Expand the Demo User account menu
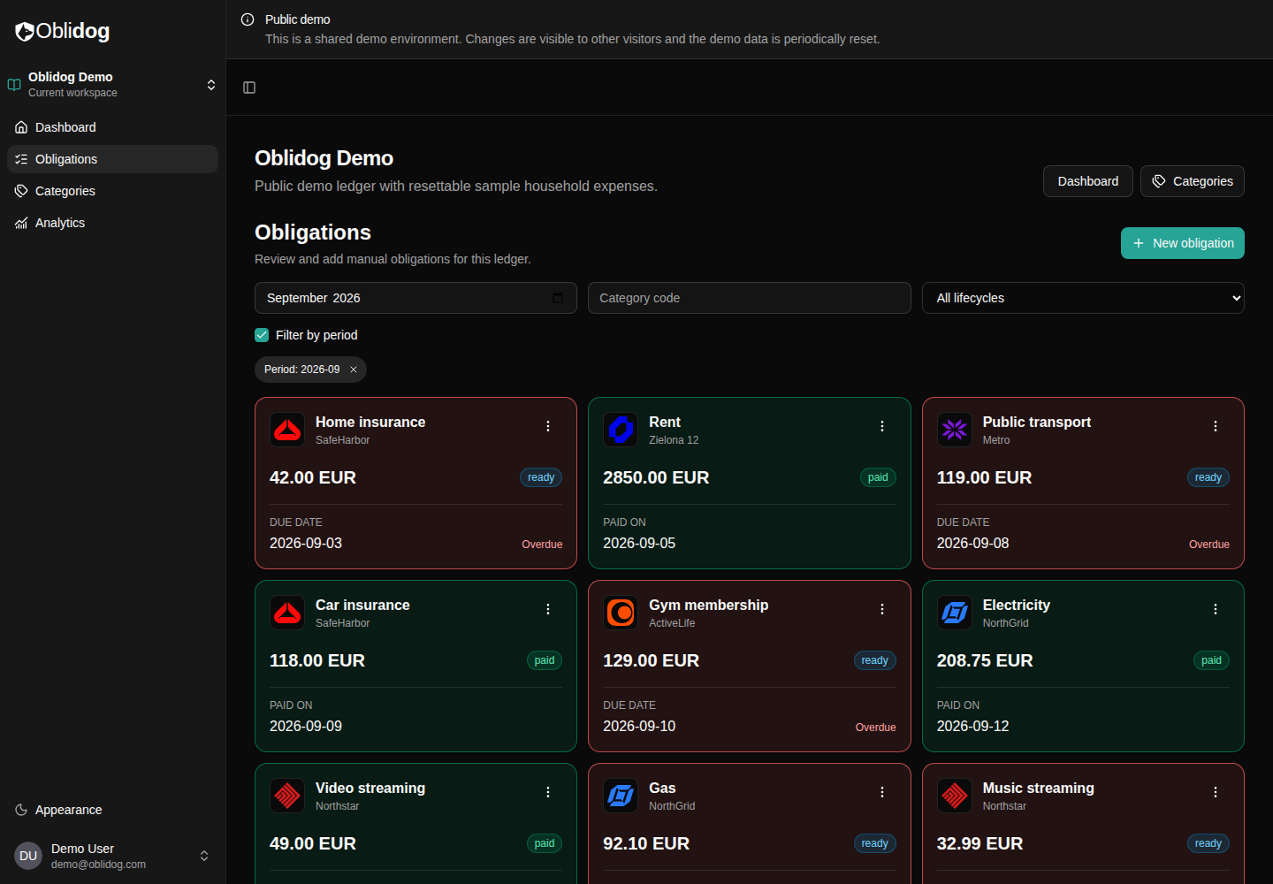The height and width of the screenshot is (884, 1273). point(112,856)
